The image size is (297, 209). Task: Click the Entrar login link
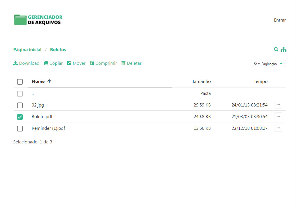click(280, 20)
